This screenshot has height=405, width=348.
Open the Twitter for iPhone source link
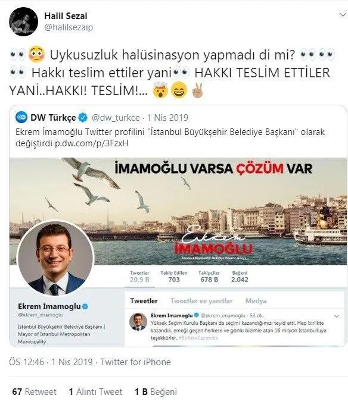[136, 362]
